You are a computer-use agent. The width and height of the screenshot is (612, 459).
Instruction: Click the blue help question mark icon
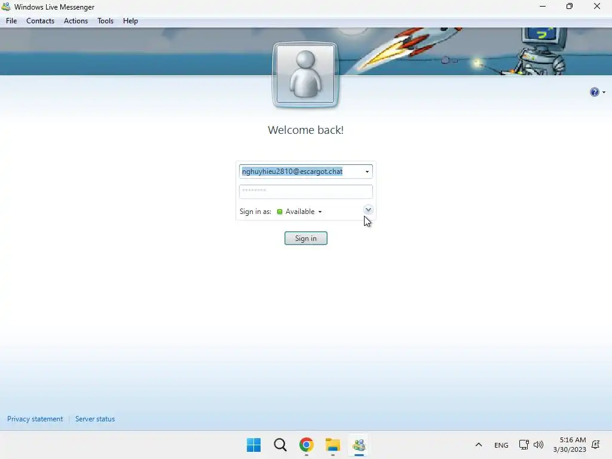[x=594, y=92]
